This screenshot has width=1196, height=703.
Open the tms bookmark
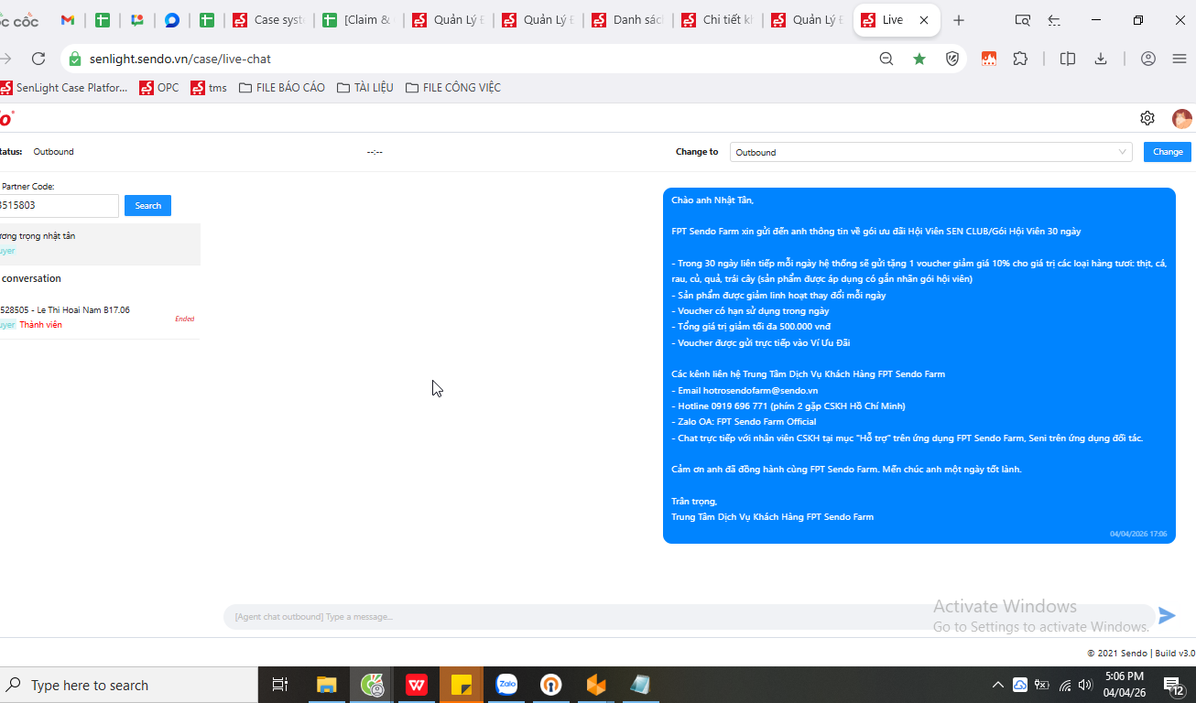[x=209, y=88]
